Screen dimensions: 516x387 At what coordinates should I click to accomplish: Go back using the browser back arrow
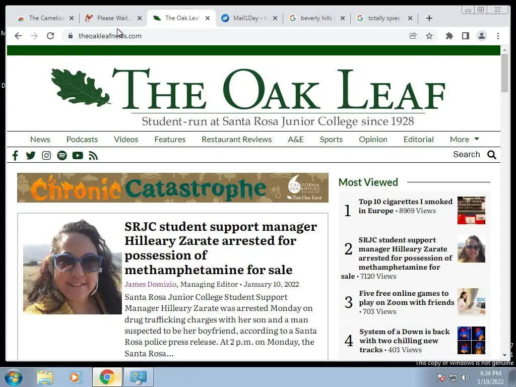(x=18, y=36)
